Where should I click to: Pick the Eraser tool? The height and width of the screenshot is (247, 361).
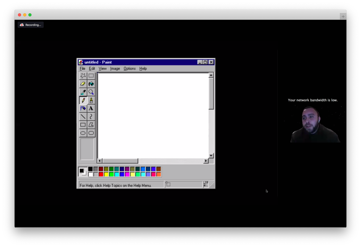pos(83,84)
